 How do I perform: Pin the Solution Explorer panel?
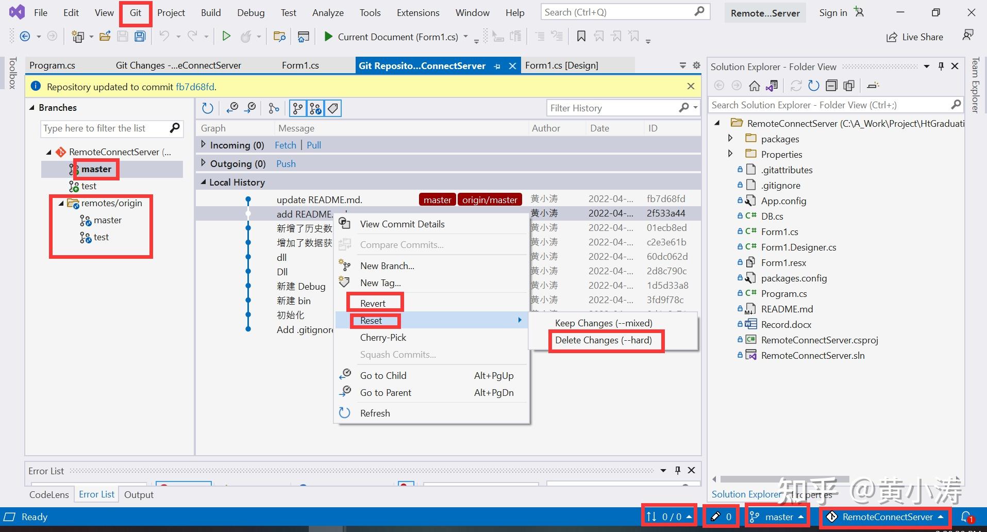click(941, 66)
